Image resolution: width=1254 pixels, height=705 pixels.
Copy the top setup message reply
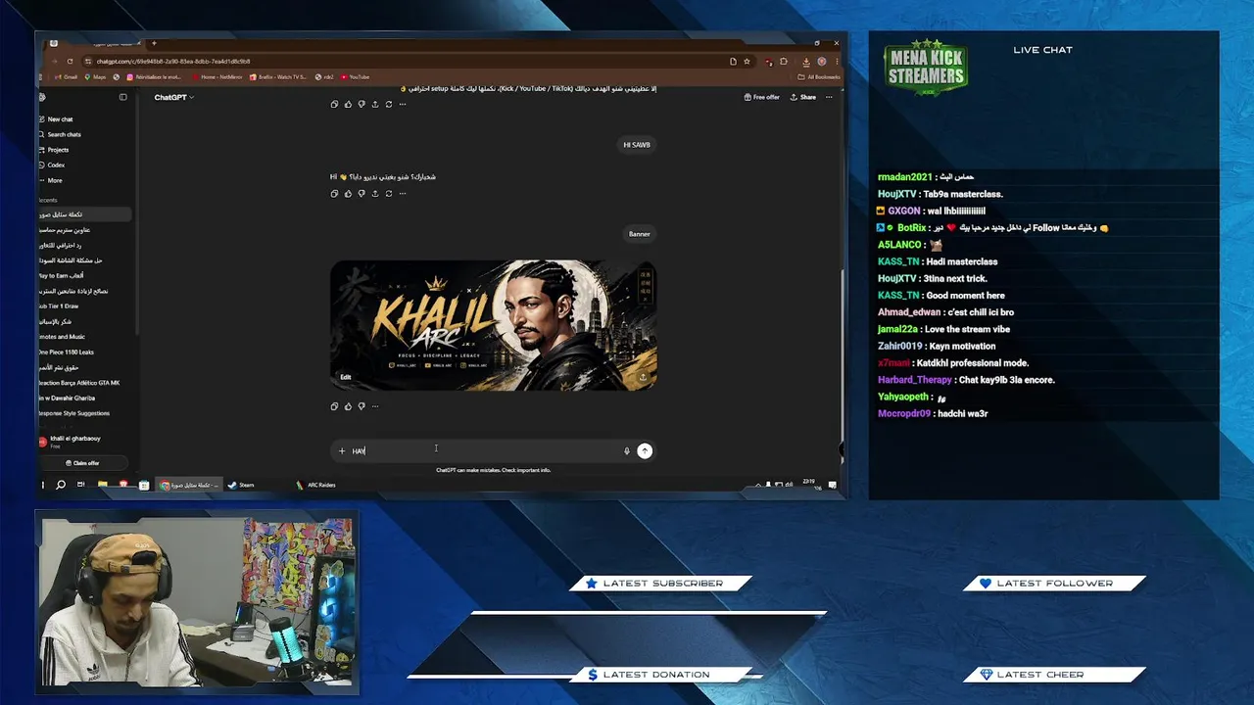(334, 104)
